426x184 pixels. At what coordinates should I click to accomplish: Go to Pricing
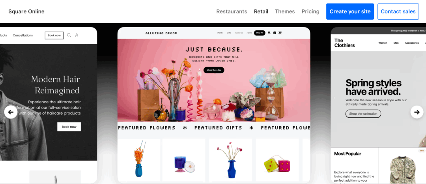tap(310, 11)
